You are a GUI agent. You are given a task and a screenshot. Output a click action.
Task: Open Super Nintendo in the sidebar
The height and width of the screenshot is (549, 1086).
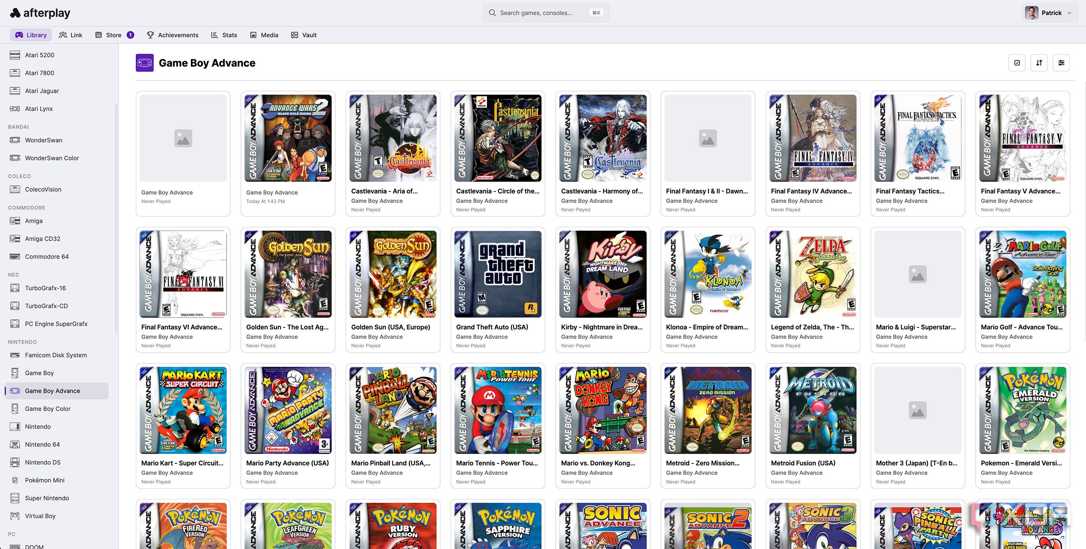[56, 498]
